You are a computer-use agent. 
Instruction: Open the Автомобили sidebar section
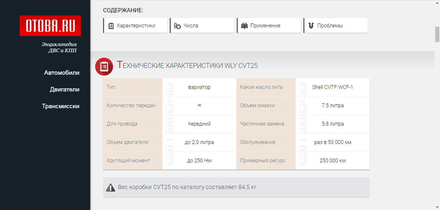point(62,73)
